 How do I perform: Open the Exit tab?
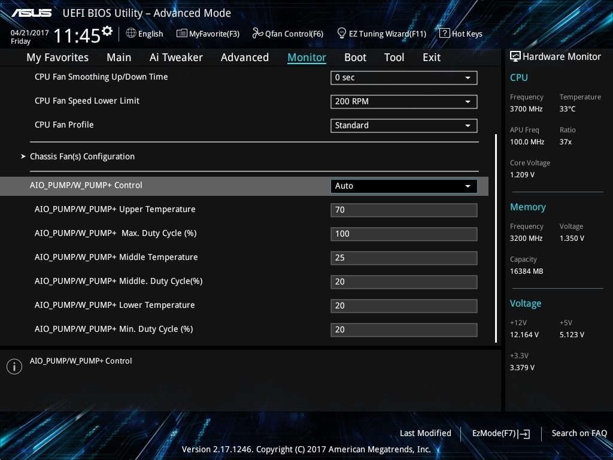(432, 57)
